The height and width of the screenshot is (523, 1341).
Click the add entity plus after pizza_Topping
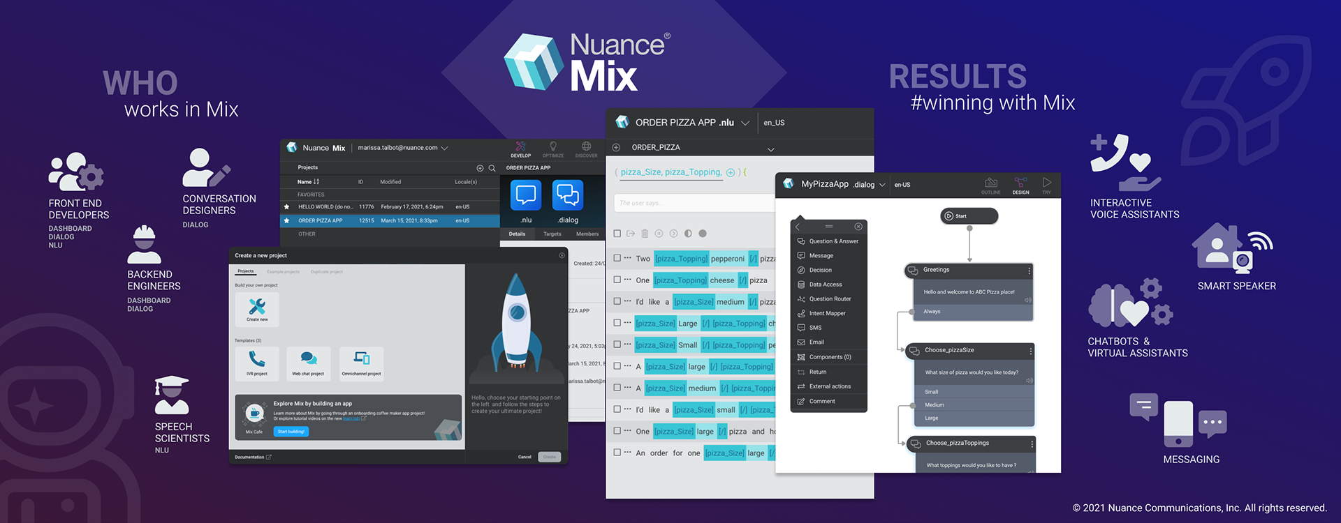[x=731, y=172]
